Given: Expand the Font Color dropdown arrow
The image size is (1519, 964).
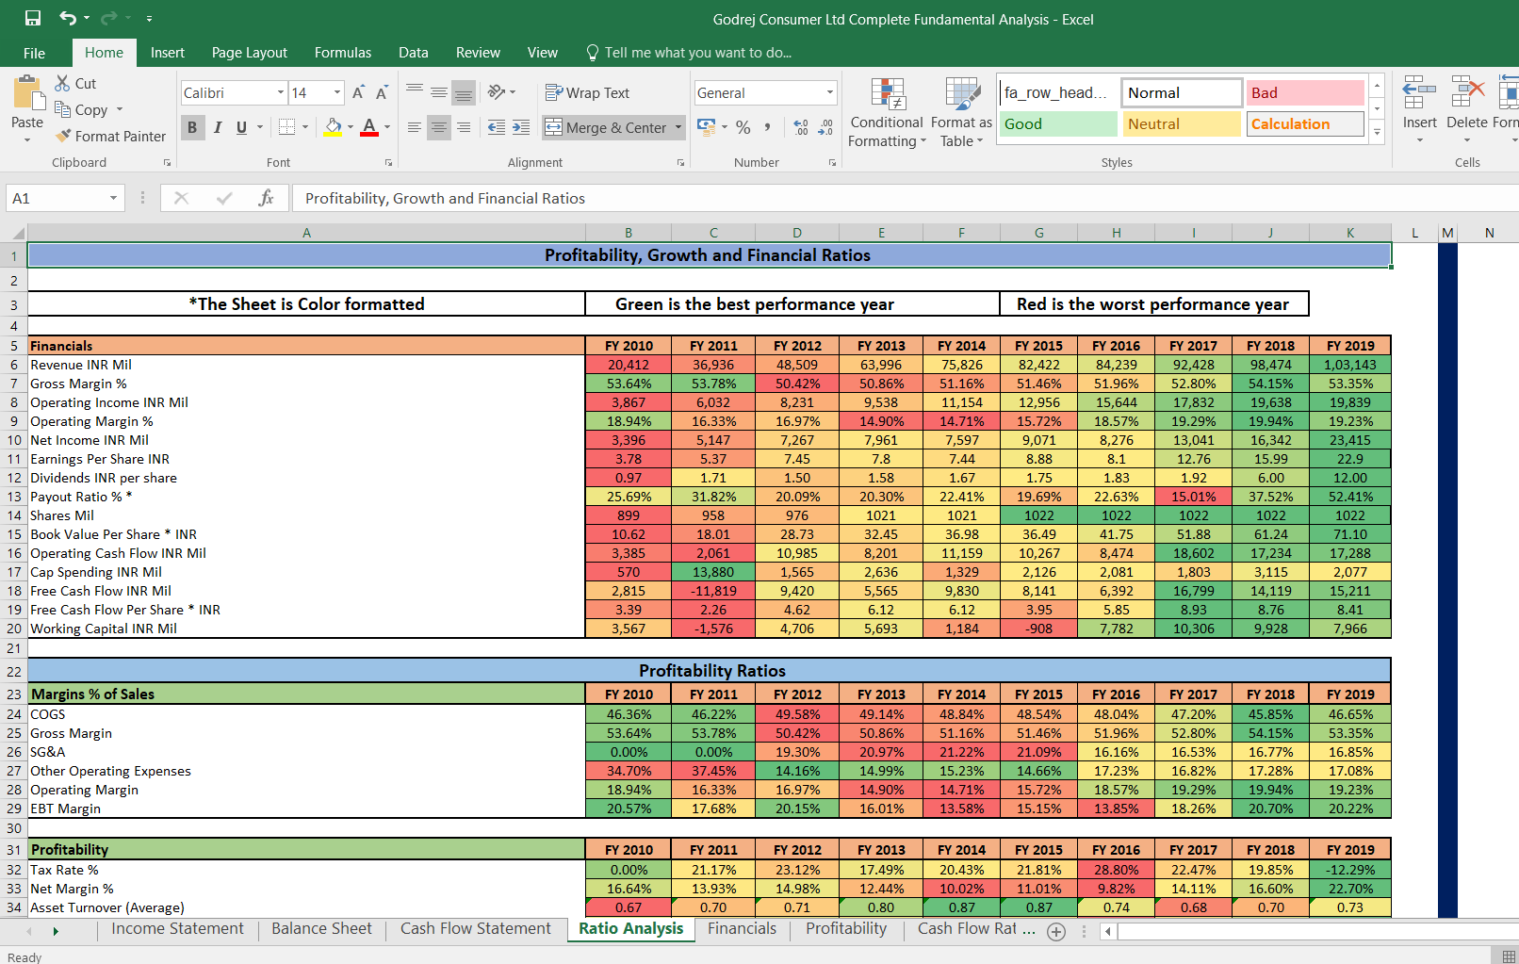Looking at the screenshot, I should 387,126.
